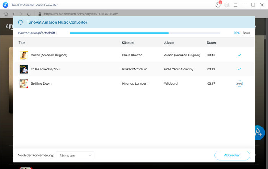This screenshot has width=268, height=169.
Task: Click the Abbrechen button
Action: pos(232,155)
